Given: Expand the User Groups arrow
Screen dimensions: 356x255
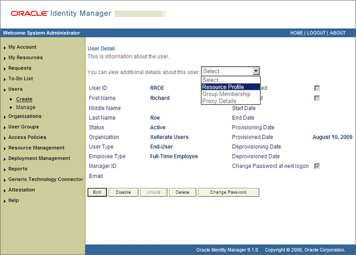Looking at the screenshot, I should pyautogui.click(x=5, y=127).
